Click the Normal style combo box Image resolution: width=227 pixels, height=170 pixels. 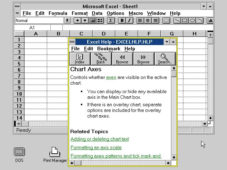(x=39, y=21)
